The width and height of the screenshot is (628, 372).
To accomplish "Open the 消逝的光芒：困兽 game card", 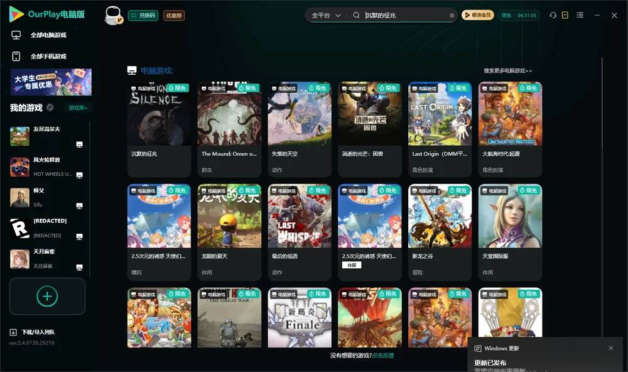I will click(x=370, y=129).
